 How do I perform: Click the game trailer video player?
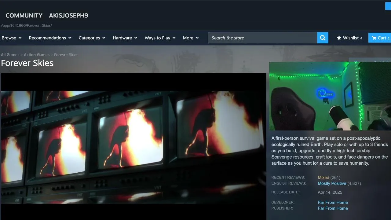point(134,146)
